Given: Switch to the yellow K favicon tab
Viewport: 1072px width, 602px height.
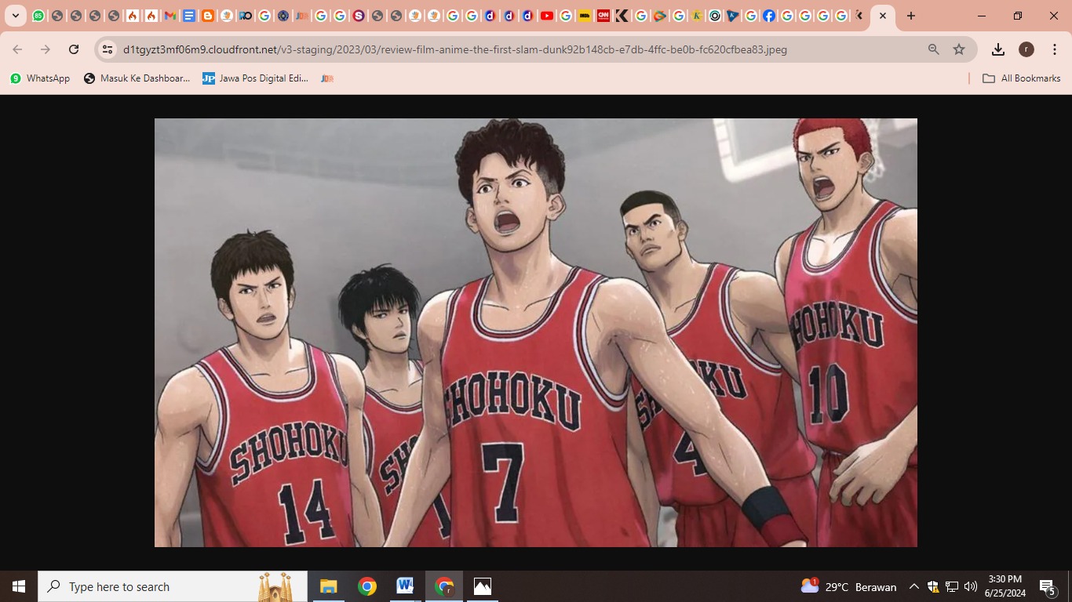Looking at the screenshot, I should pos(697,16).
